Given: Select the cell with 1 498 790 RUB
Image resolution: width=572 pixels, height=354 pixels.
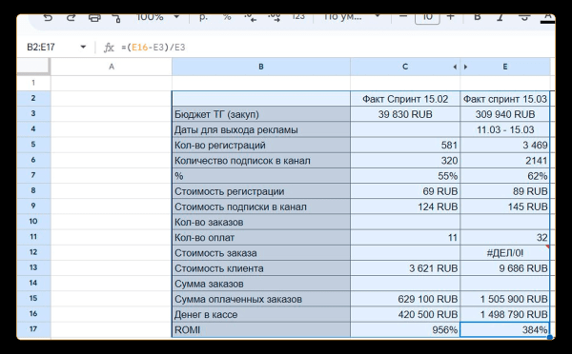Looking at the screenshot, I should 505,314.
